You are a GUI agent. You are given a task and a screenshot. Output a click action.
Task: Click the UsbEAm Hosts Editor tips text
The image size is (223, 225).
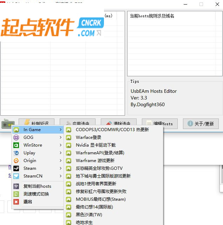tap(153, 91)
